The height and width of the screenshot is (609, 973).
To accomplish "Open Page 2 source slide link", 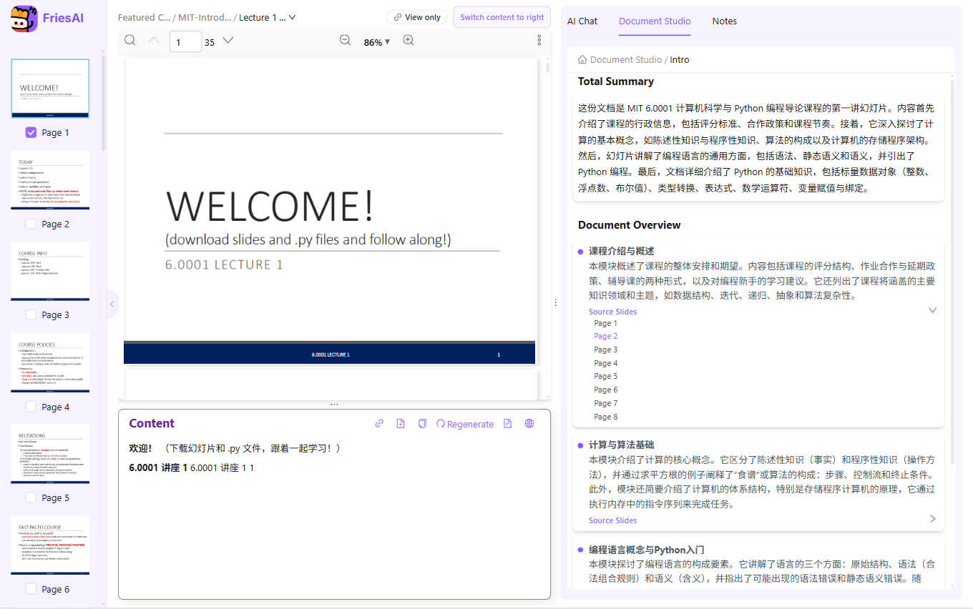I will (x=605, y=336).
